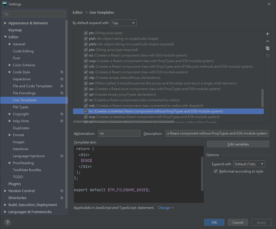
Task: Click the template list vertical scrollbar
Action: [263, 98]
